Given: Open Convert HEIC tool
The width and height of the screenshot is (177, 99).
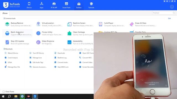Looking at the screenshot, I should tap(85, 58).
